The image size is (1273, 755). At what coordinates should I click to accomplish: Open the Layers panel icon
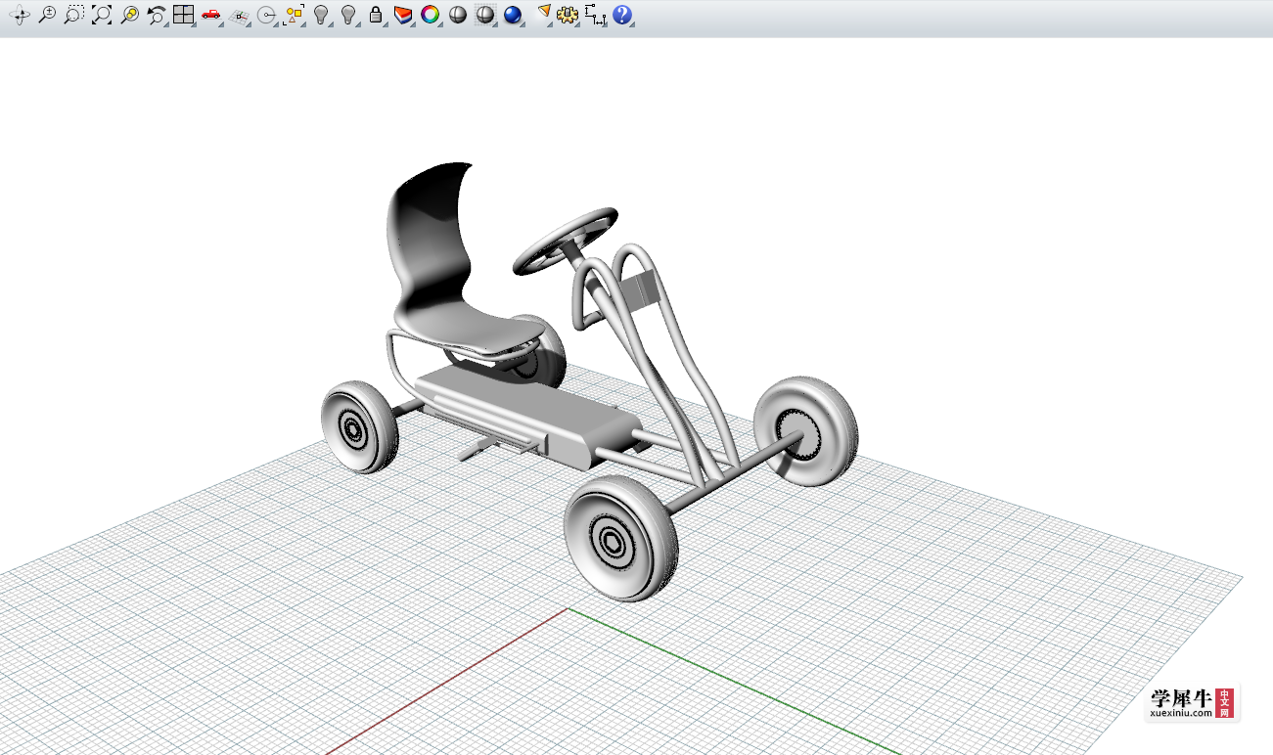coord(403,15)
